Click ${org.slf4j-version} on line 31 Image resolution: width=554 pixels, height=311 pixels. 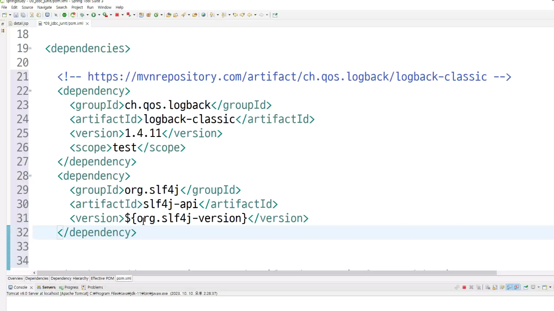pos(186,218)
